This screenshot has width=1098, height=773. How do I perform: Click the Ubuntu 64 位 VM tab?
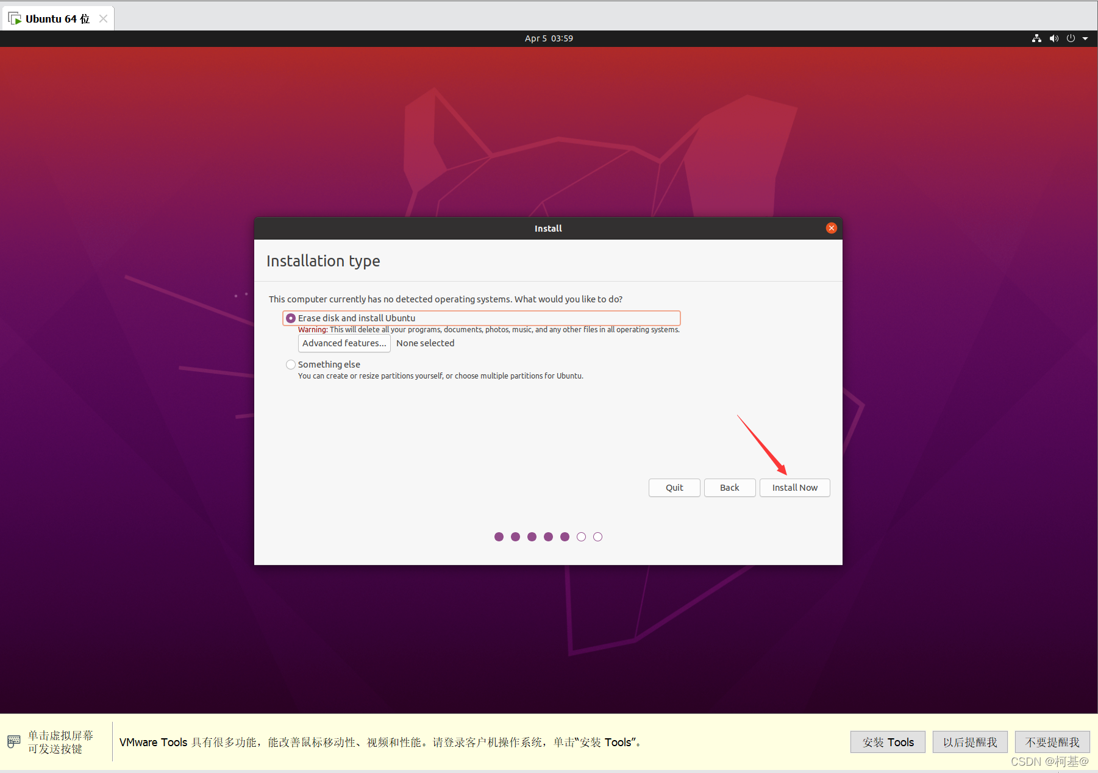tap(57, 19)
